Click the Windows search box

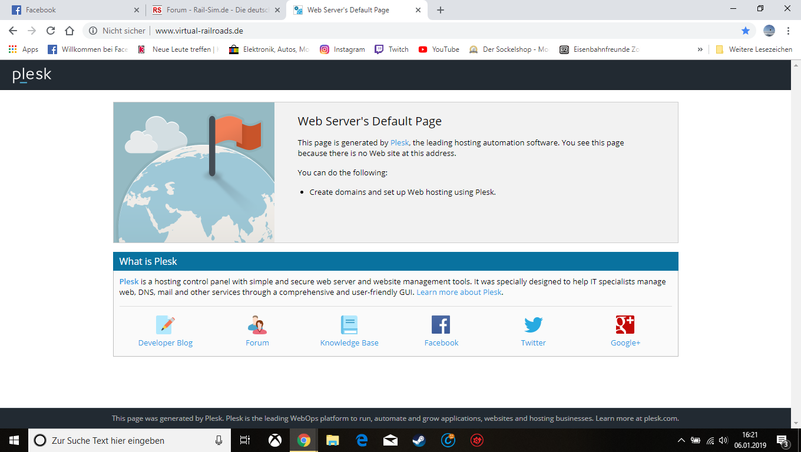(x=130, y=440)
